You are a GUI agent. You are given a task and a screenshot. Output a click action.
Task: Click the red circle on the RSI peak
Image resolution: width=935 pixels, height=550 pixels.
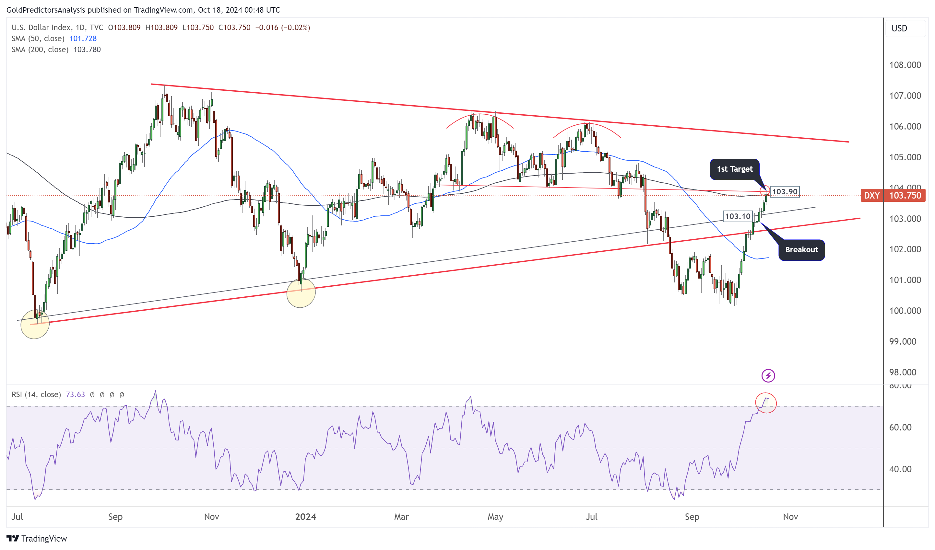tap(766, 403)
